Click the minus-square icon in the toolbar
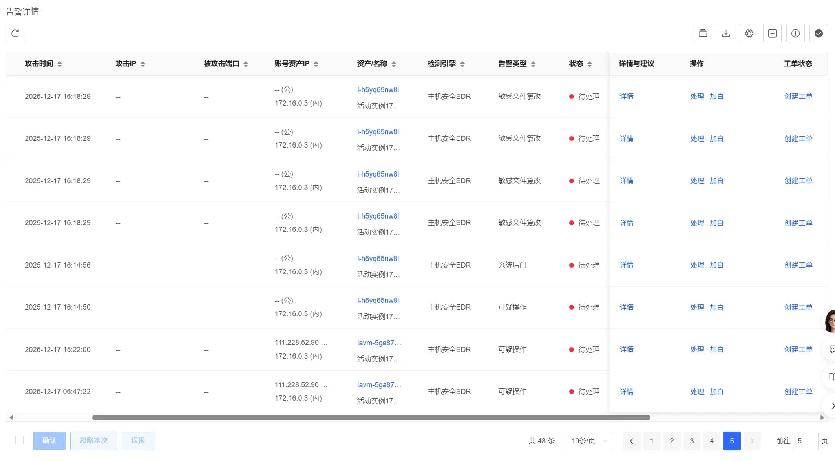Image resolution: width=835 pixels, height=461 pixels. tap(772, 33)
